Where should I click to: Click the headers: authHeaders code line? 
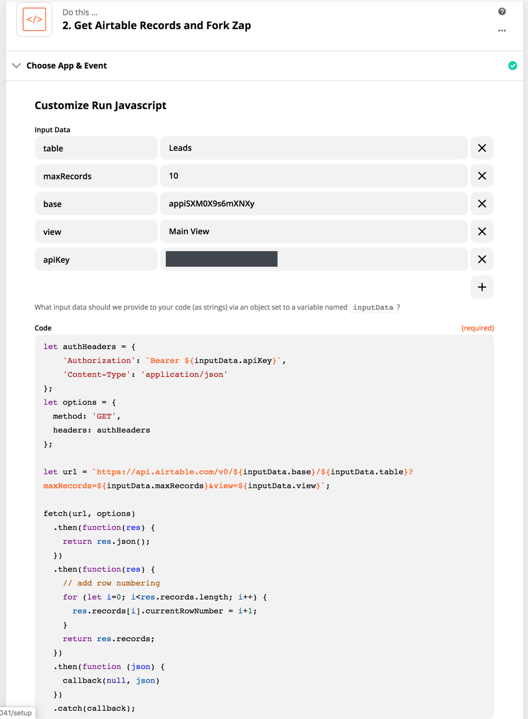click(101, 430)
